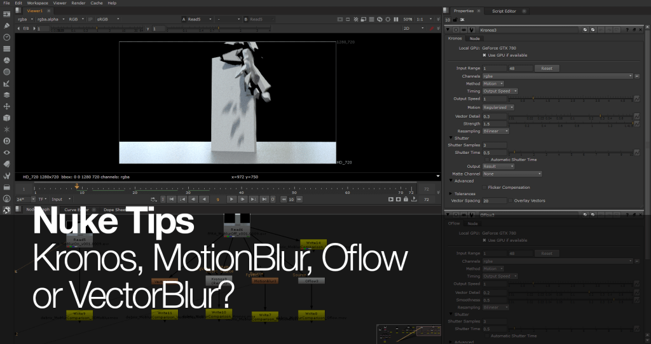Click the Output Speed slider track

[572, 99]
